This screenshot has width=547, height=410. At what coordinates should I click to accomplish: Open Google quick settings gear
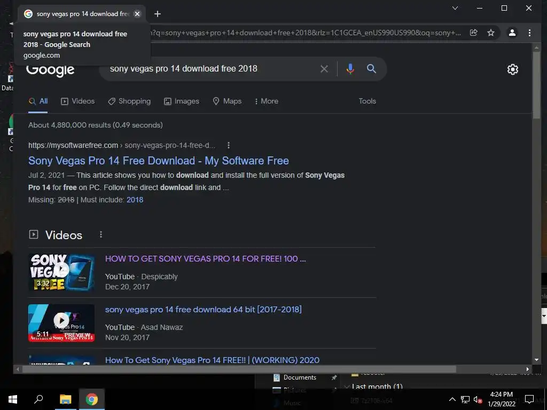coord(512,69)
